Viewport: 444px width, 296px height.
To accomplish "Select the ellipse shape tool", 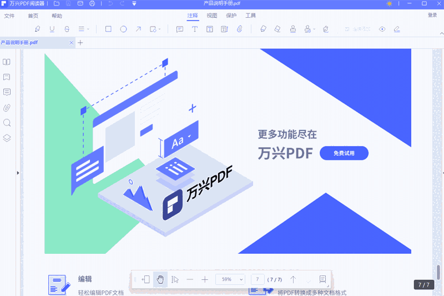I will pos(123,29).
